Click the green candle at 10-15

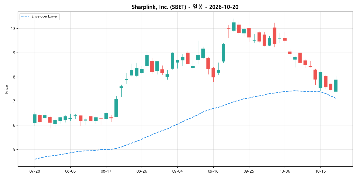[x=320, y=80]
